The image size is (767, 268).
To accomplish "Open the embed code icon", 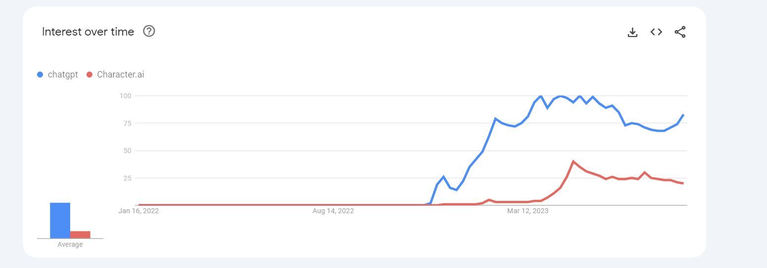I will (x=656, y=32).
